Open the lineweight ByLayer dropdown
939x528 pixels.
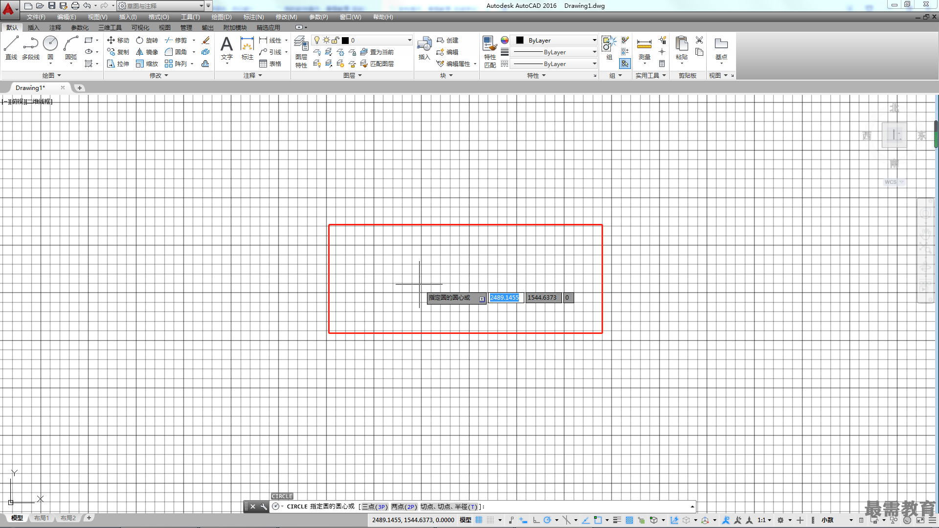coord(554,52)
